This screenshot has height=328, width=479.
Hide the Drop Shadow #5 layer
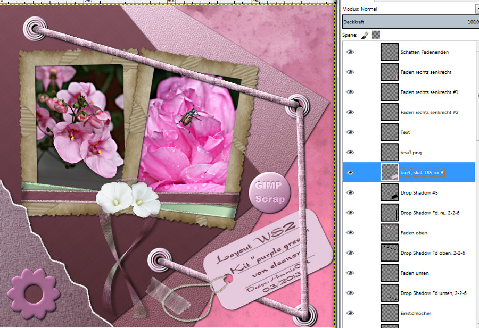click(x=350, y=192)
